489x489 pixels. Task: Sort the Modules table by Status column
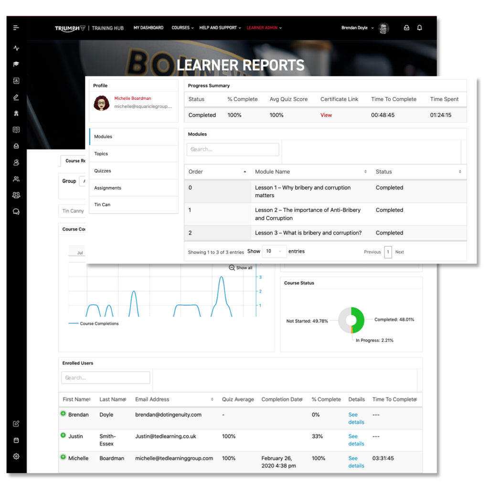418,172
